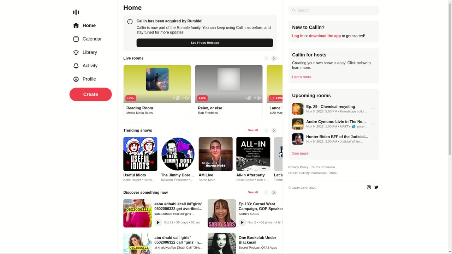
Task: Open All-In Afterparty show thumbnail
Action: pyautogui.click(x=253, y=154)
